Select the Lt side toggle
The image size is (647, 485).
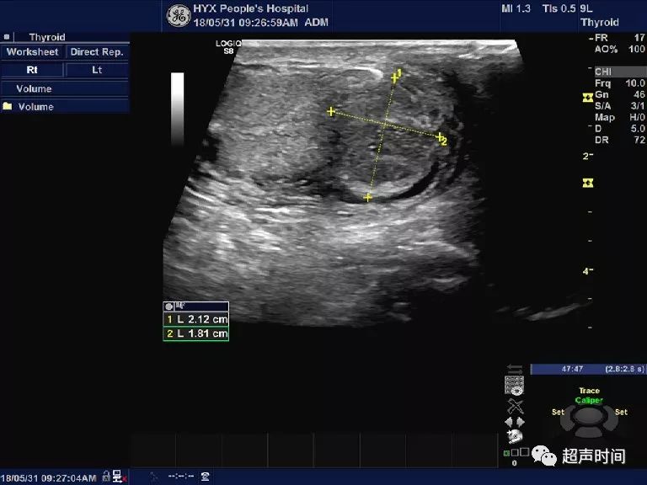point(97,70)
